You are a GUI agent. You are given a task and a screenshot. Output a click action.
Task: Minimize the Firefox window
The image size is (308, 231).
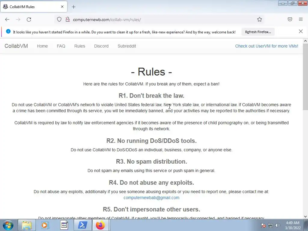pyautogui.click(x=283, y=3)
